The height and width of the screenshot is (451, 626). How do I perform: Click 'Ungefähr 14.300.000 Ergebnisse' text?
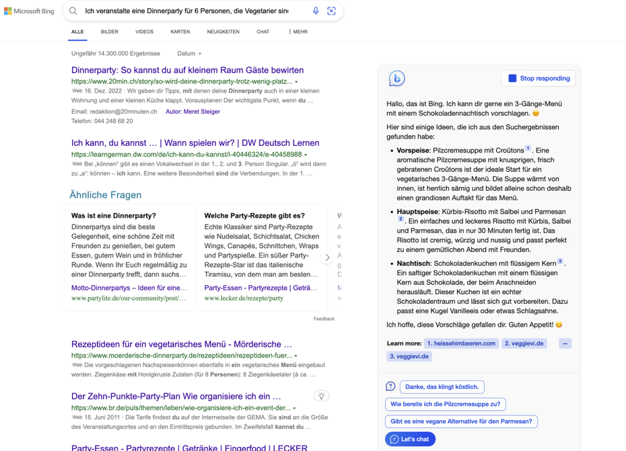(x=116, y=53)
